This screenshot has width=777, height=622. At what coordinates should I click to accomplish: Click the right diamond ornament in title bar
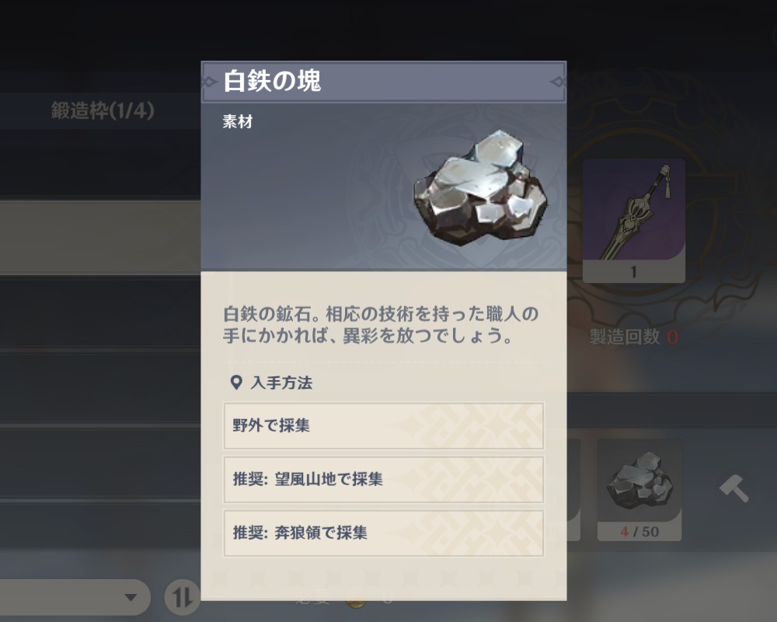pyautogui.click(x=557, y=82)
